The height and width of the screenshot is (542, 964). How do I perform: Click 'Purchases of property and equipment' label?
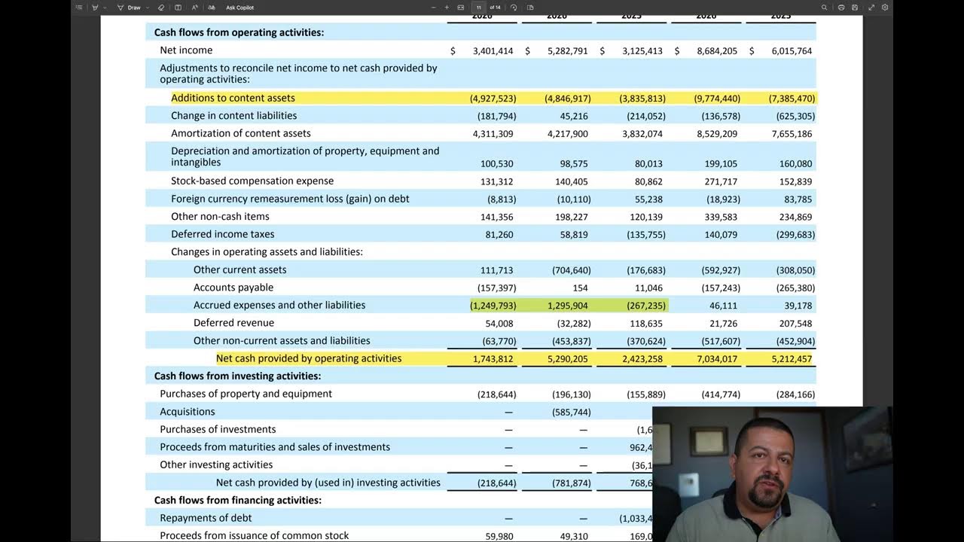click(x=246, y=394)
